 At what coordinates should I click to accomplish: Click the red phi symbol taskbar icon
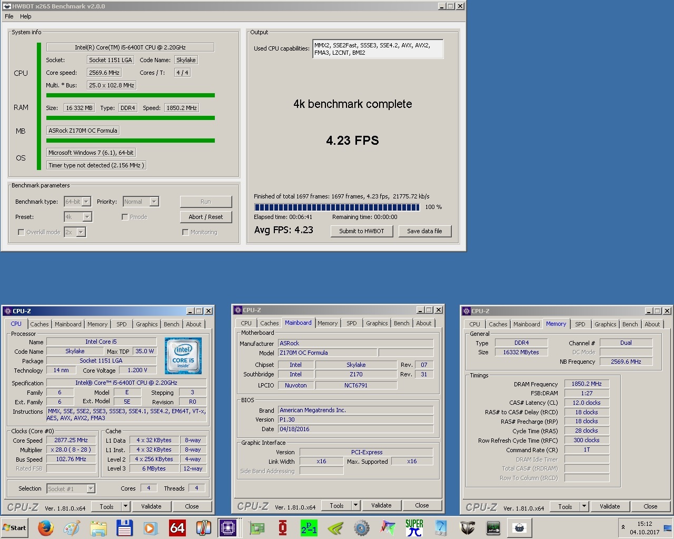pos(283,528)
